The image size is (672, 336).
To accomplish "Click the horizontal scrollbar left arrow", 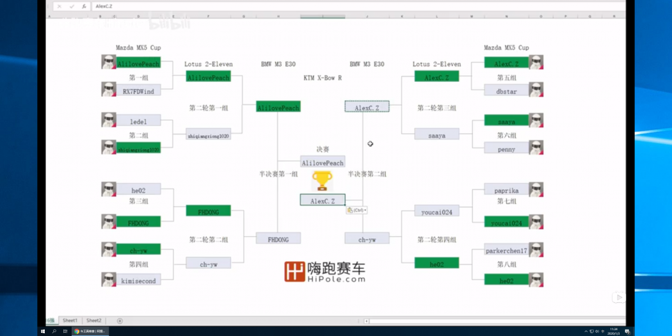I will tap(367, 321).
